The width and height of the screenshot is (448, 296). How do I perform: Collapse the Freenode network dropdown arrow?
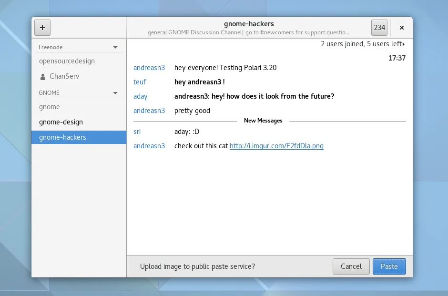click(x=115, y=47)
